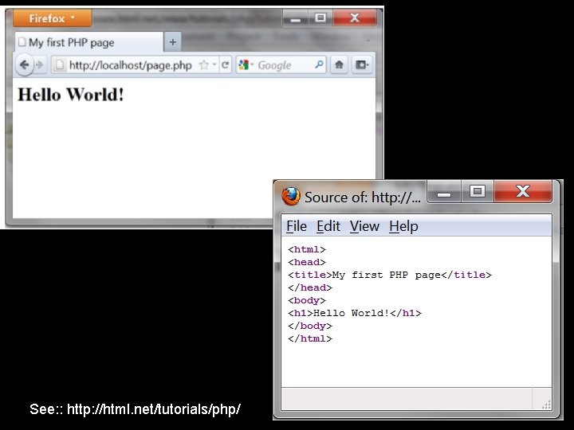
Task: Go forward with the forward arrow
Action: click(40, 65)
